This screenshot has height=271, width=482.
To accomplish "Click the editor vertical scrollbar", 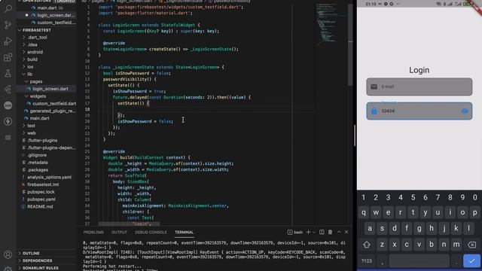I will pyautogui.click(x=350, y=45).
